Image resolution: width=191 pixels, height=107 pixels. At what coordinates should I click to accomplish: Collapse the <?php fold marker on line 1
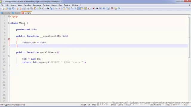(9, 16)
